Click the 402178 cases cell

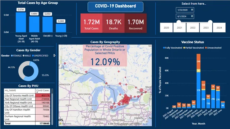43,95
